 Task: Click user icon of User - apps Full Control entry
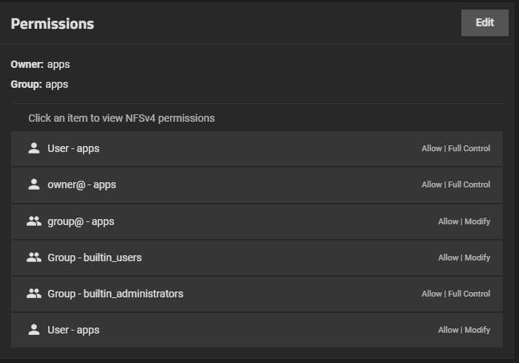[x=34, y=148]
